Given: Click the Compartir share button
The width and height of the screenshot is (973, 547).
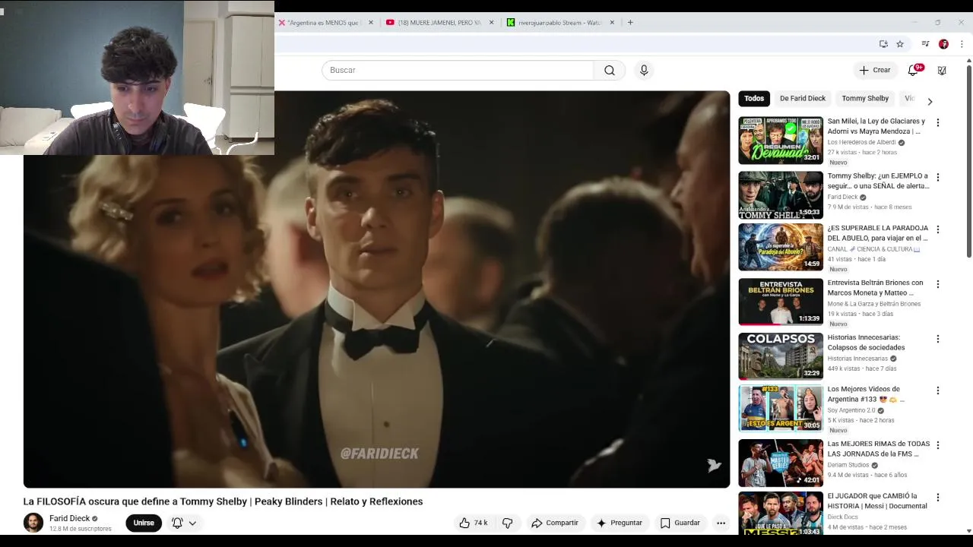Looking at the screenshot, I should 555,523.
